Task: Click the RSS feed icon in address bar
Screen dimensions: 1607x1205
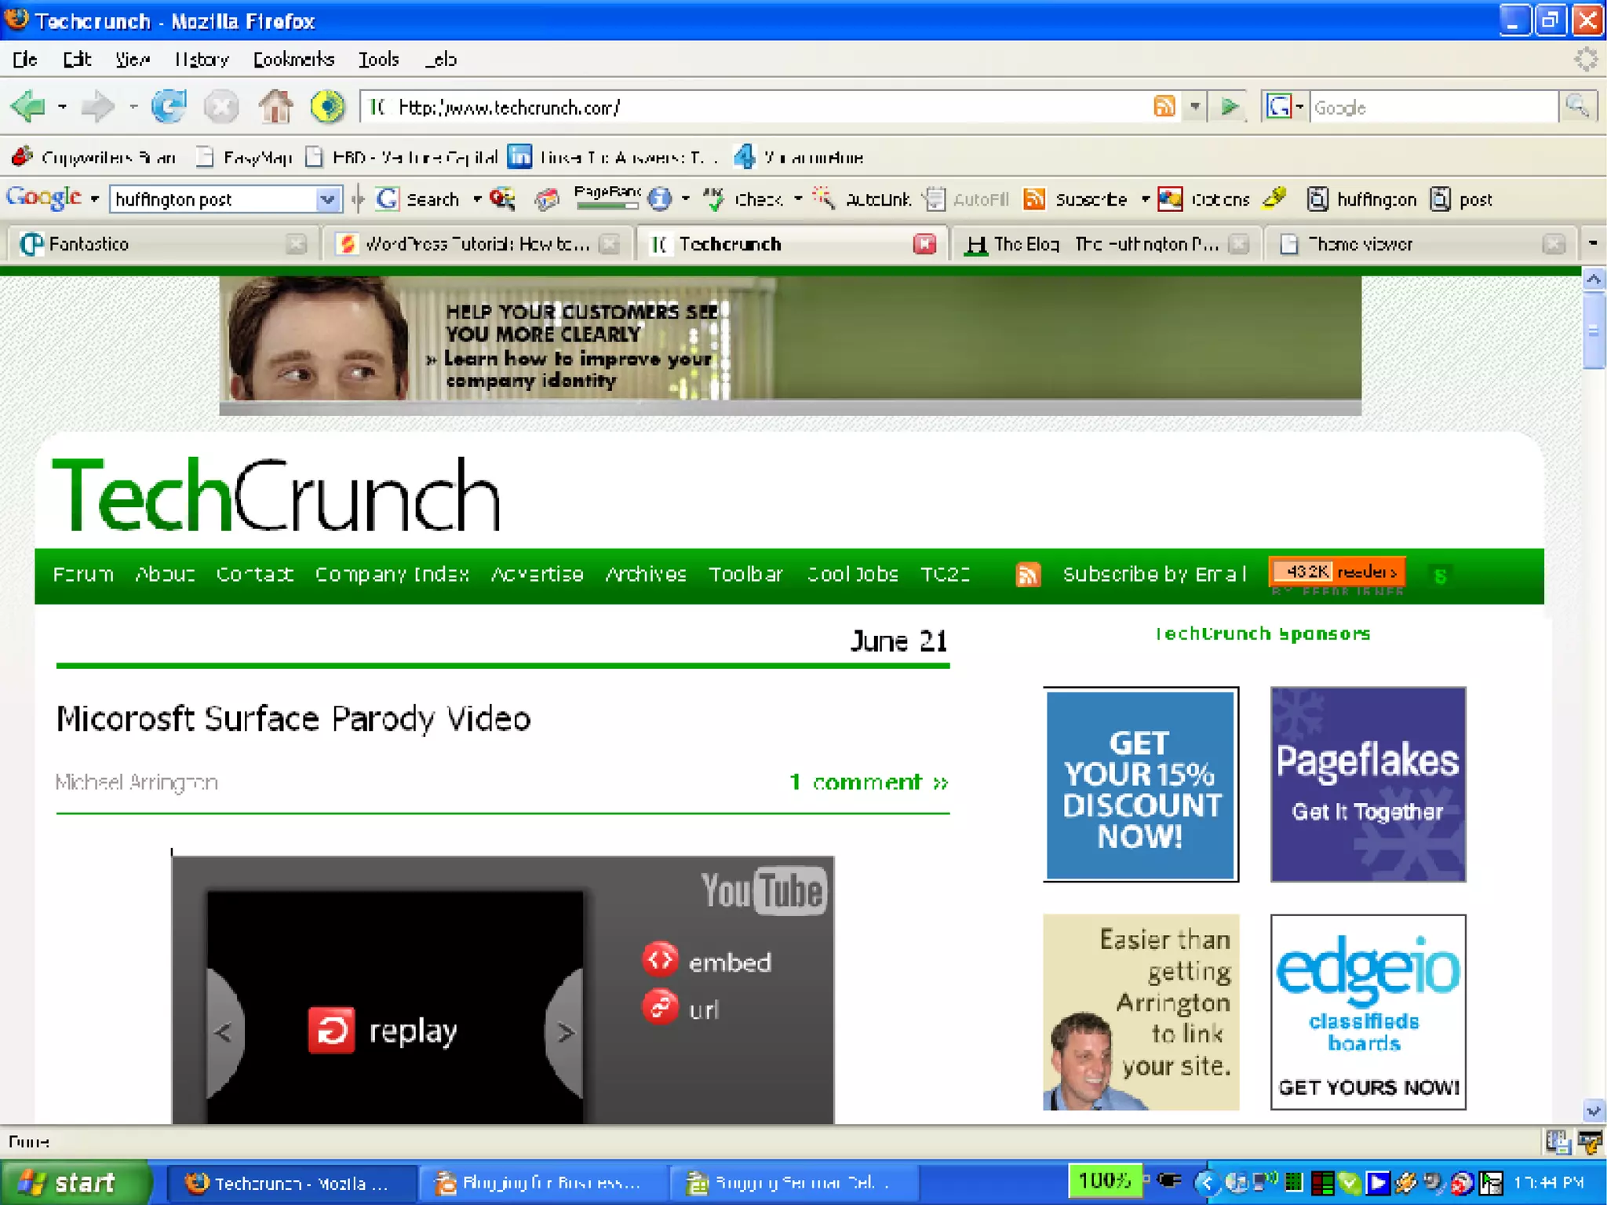Action: tap(1164, 107)
